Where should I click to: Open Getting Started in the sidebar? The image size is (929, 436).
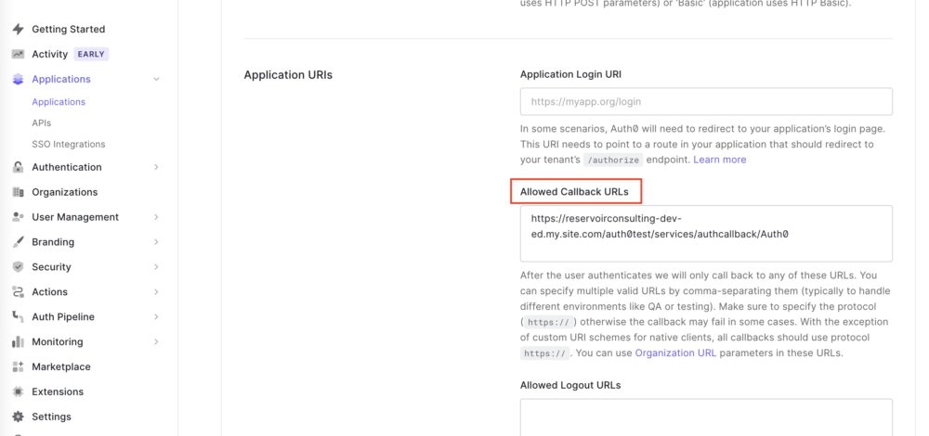pyautogui.click(x=68, y=29)
